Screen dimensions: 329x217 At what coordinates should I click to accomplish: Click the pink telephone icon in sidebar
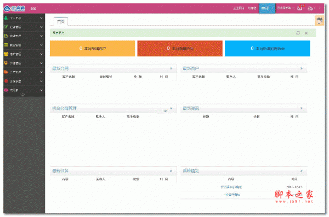coord(6,90)
